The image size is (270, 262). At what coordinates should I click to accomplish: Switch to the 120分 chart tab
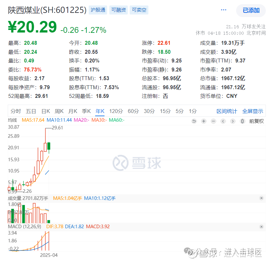pos(116,111)
